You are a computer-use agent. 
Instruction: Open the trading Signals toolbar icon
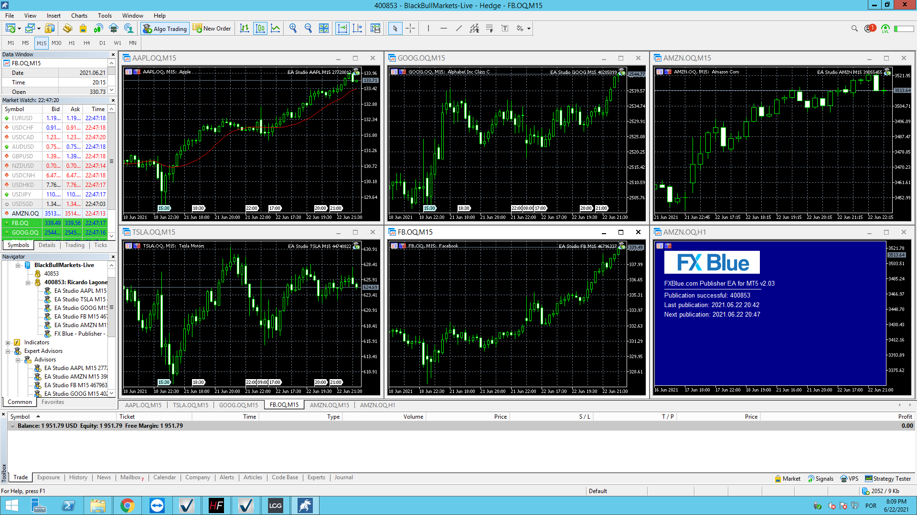(x=98, y=29)
